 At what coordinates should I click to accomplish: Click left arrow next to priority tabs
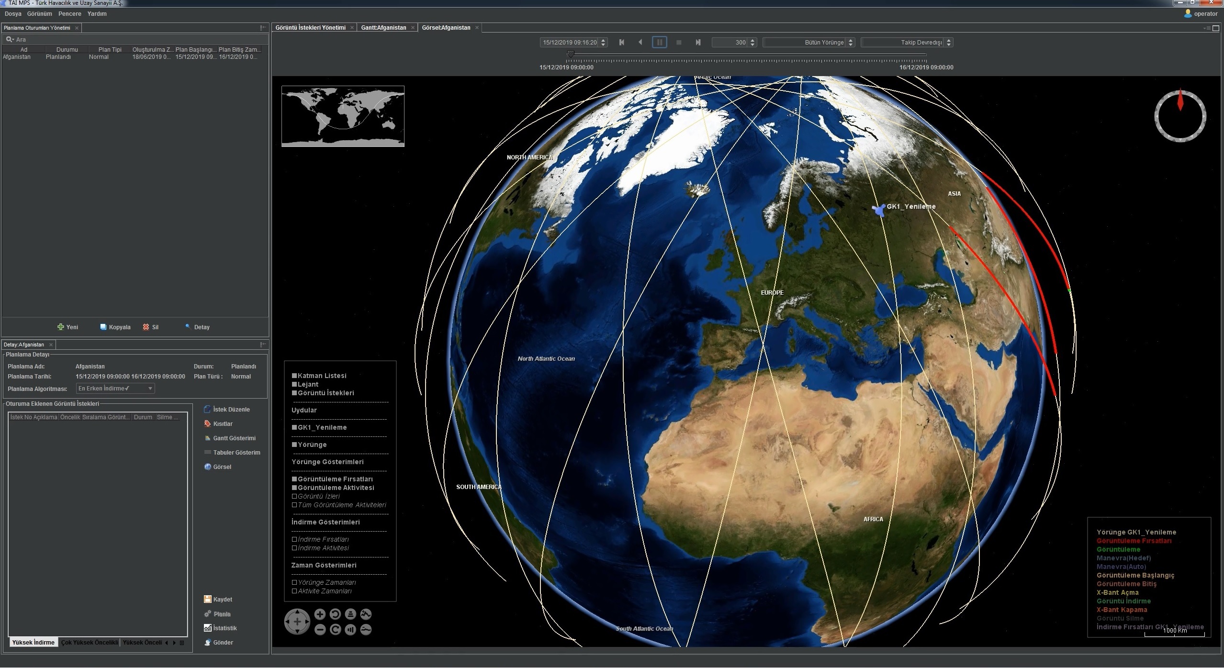point(167,643)
